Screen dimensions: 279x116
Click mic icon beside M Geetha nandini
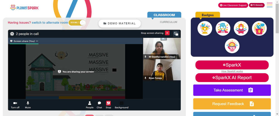coord(145,57)
